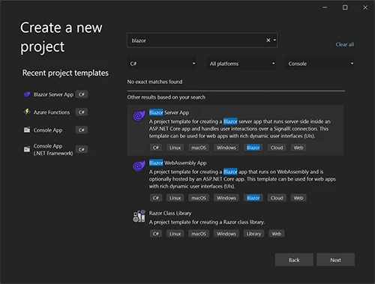Click the Razor Class Library description text
Screen dimensions: 375x284
[x=207, y=222]
